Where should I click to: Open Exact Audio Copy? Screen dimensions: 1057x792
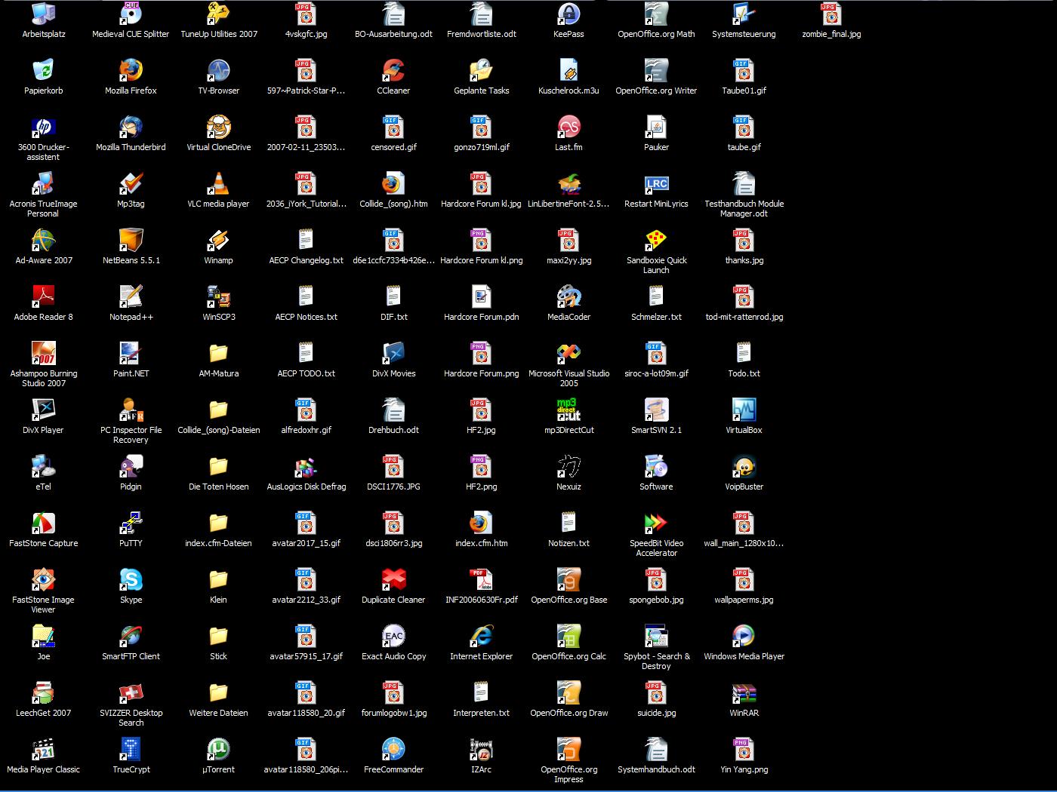pos(394,636)
